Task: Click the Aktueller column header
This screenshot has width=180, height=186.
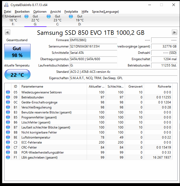Action: (x=96, y=87)
